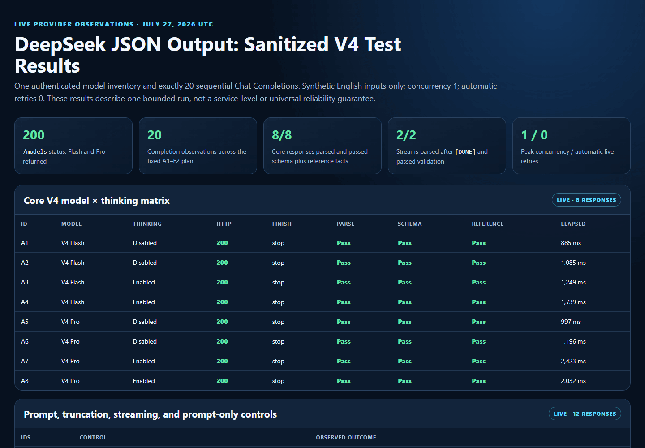The height and width of the screenshot is (448, 645).
Task: Click the 'A5' row ID cell
Action: pyautogui.click(x=25, y=322)
